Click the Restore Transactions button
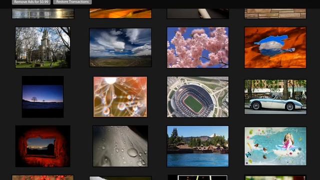 coord(72,2)
